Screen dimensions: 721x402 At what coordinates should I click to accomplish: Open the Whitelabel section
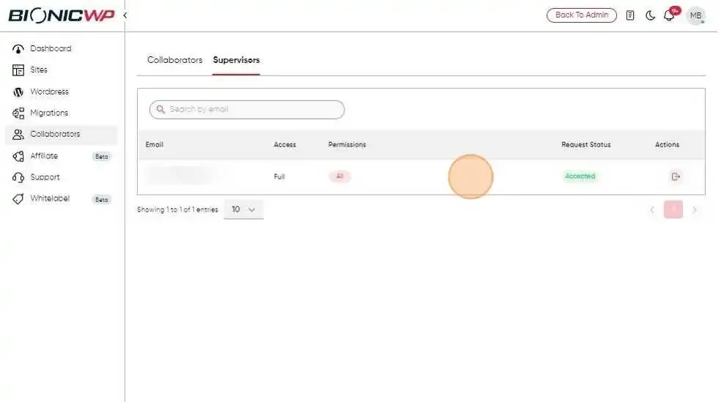pyautogui.click(x=50, y=198)
